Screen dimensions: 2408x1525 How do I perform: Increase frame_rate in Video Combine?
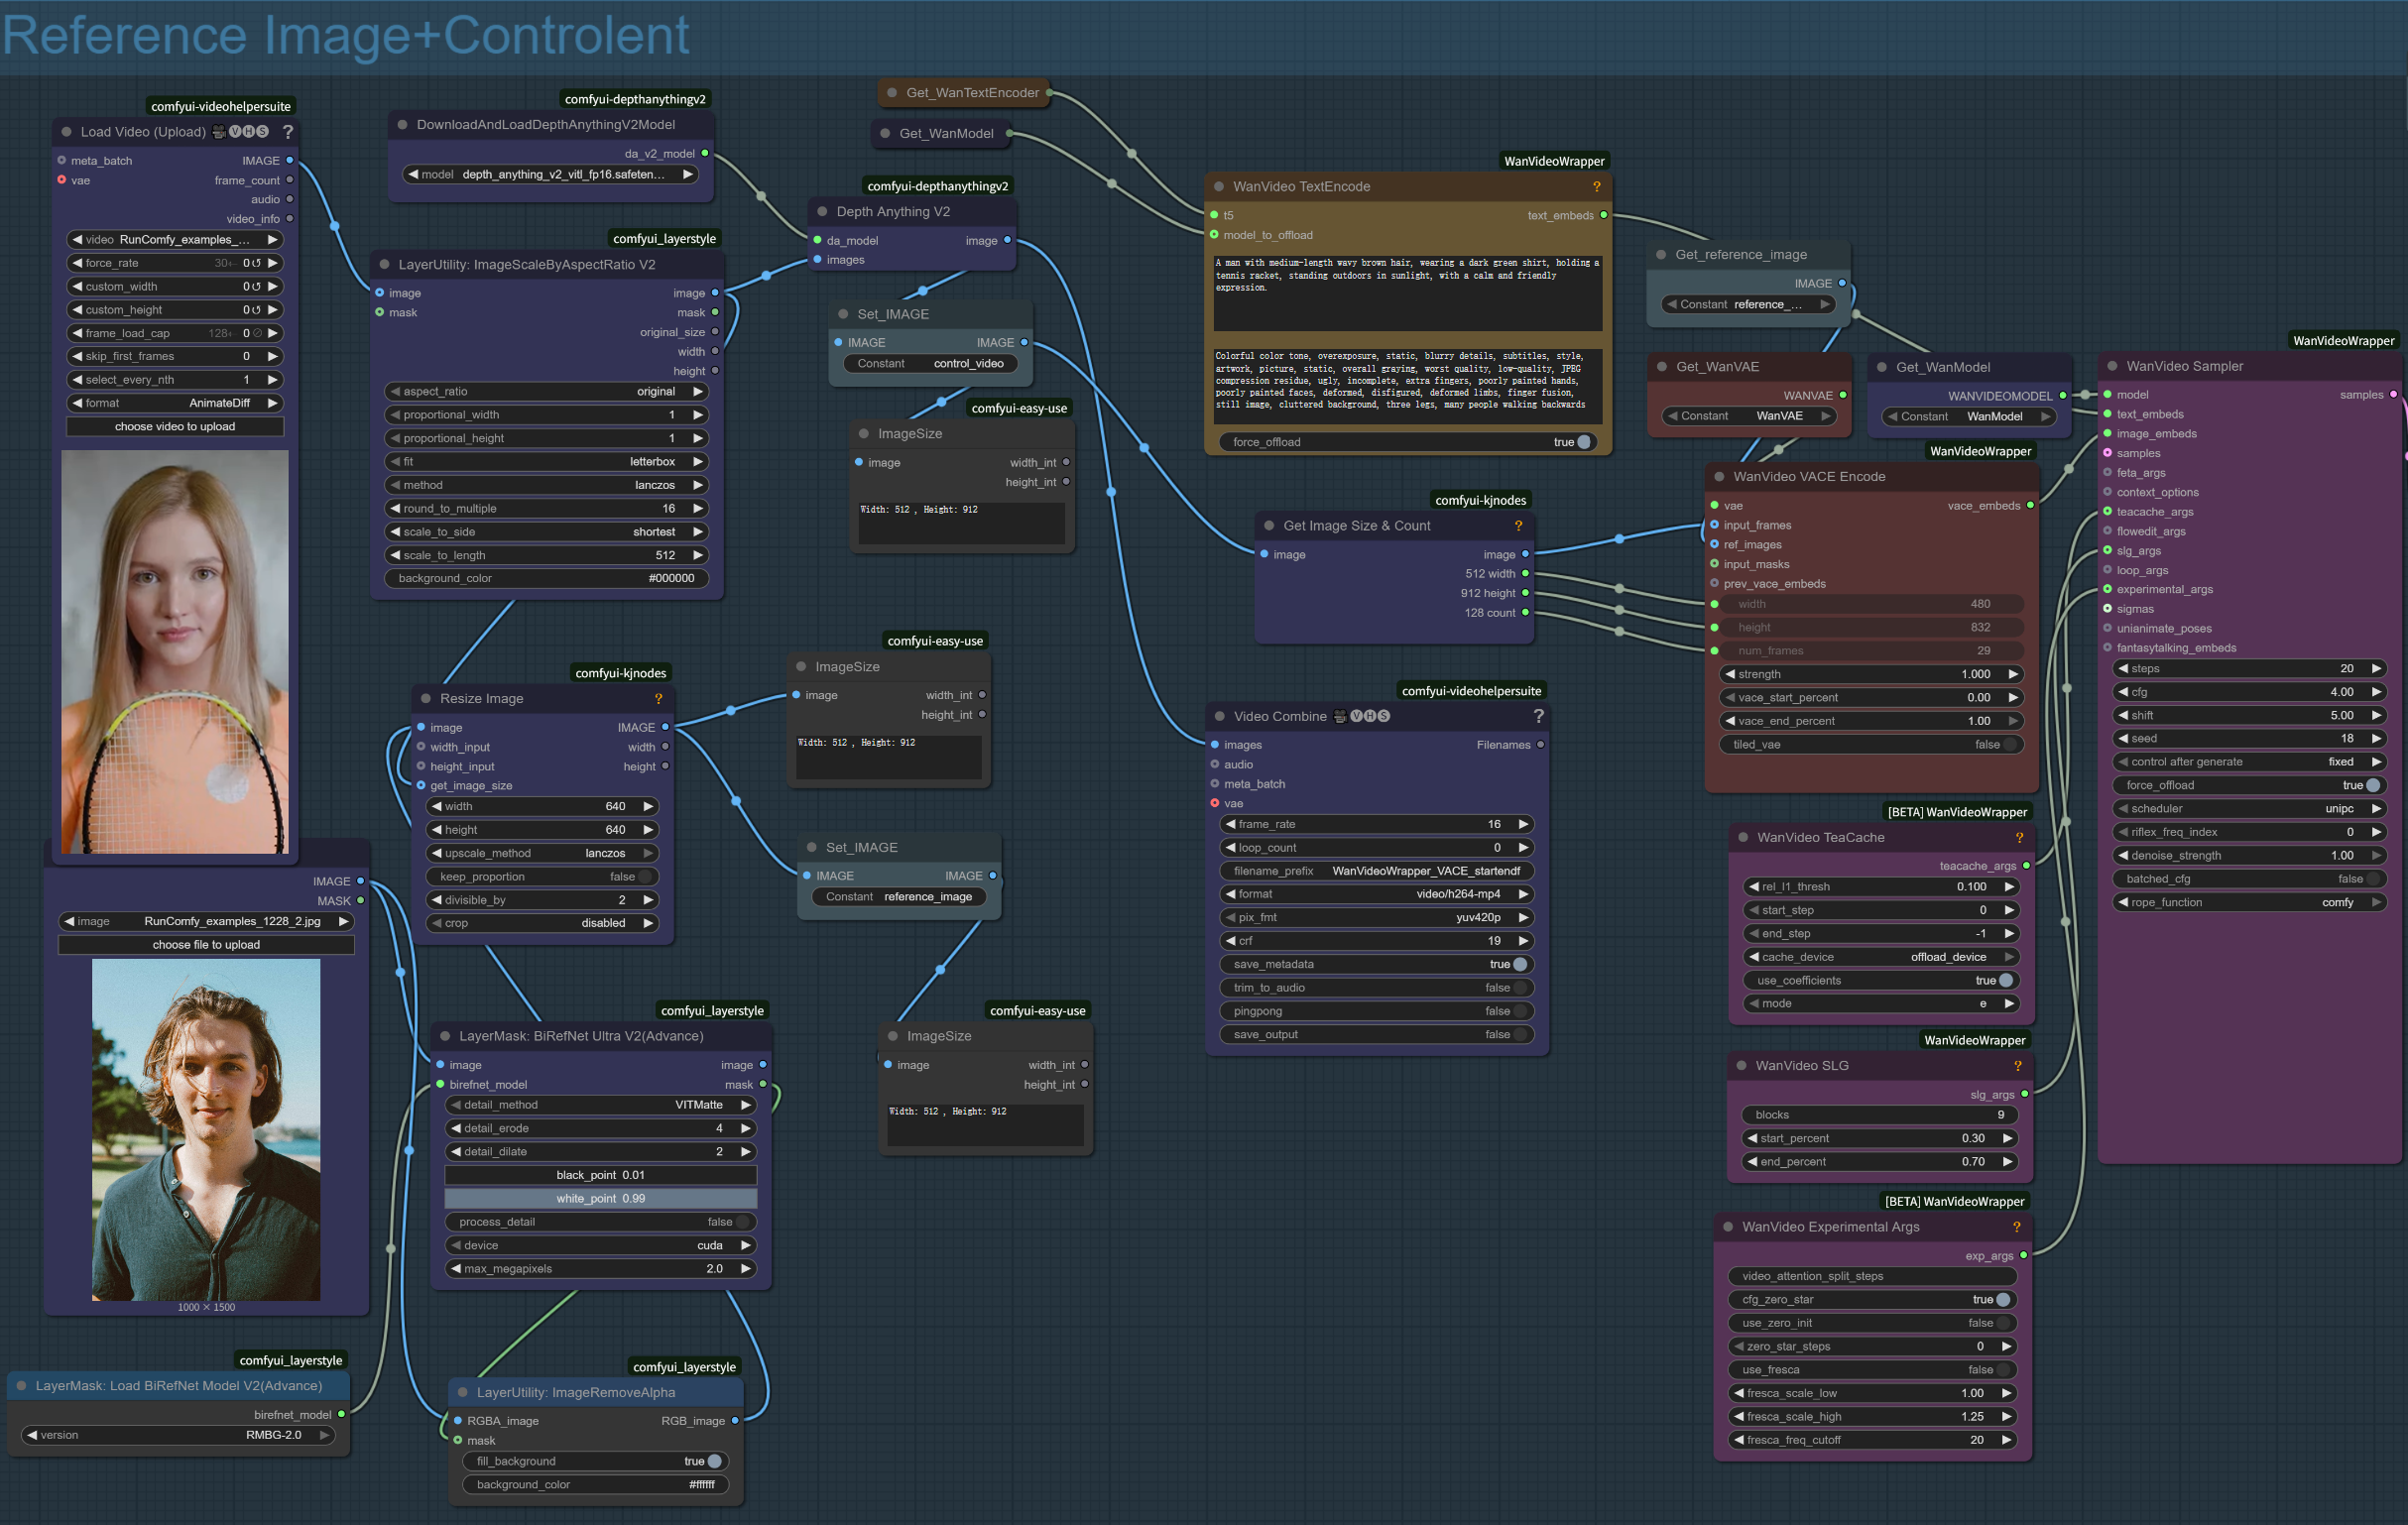point(1524,824)
